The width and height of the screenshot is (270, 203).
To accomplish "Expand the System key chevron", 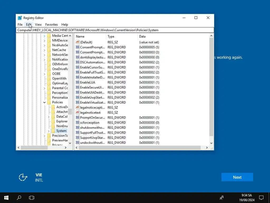I will [49, 131].
